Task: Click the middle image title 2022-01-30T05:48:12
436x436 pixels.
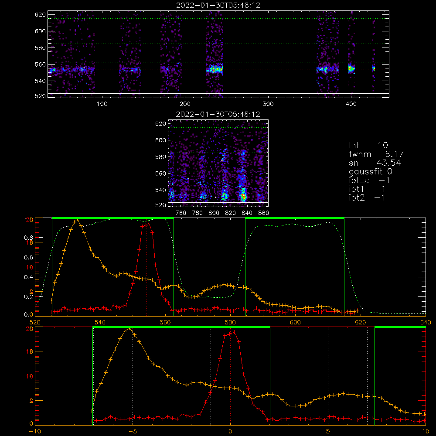Action: tap(218, 114)
